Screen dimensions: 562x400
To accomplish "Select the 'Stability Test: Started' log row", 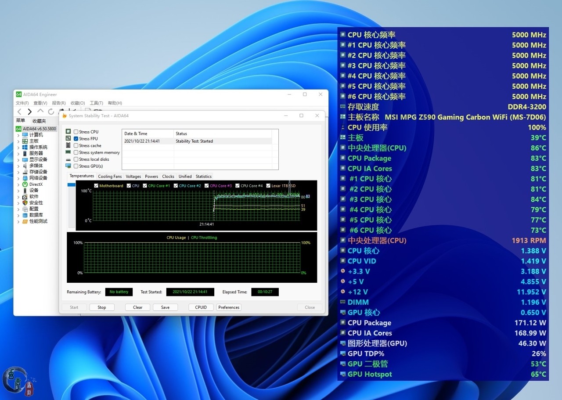I will point(197,141).
